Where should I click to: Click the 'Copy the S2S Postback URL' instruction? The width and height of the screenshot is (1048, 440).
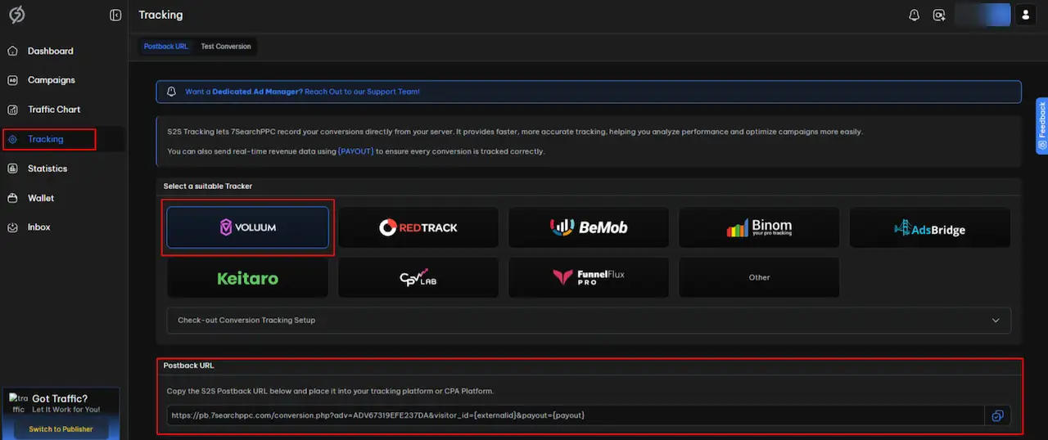330,391
